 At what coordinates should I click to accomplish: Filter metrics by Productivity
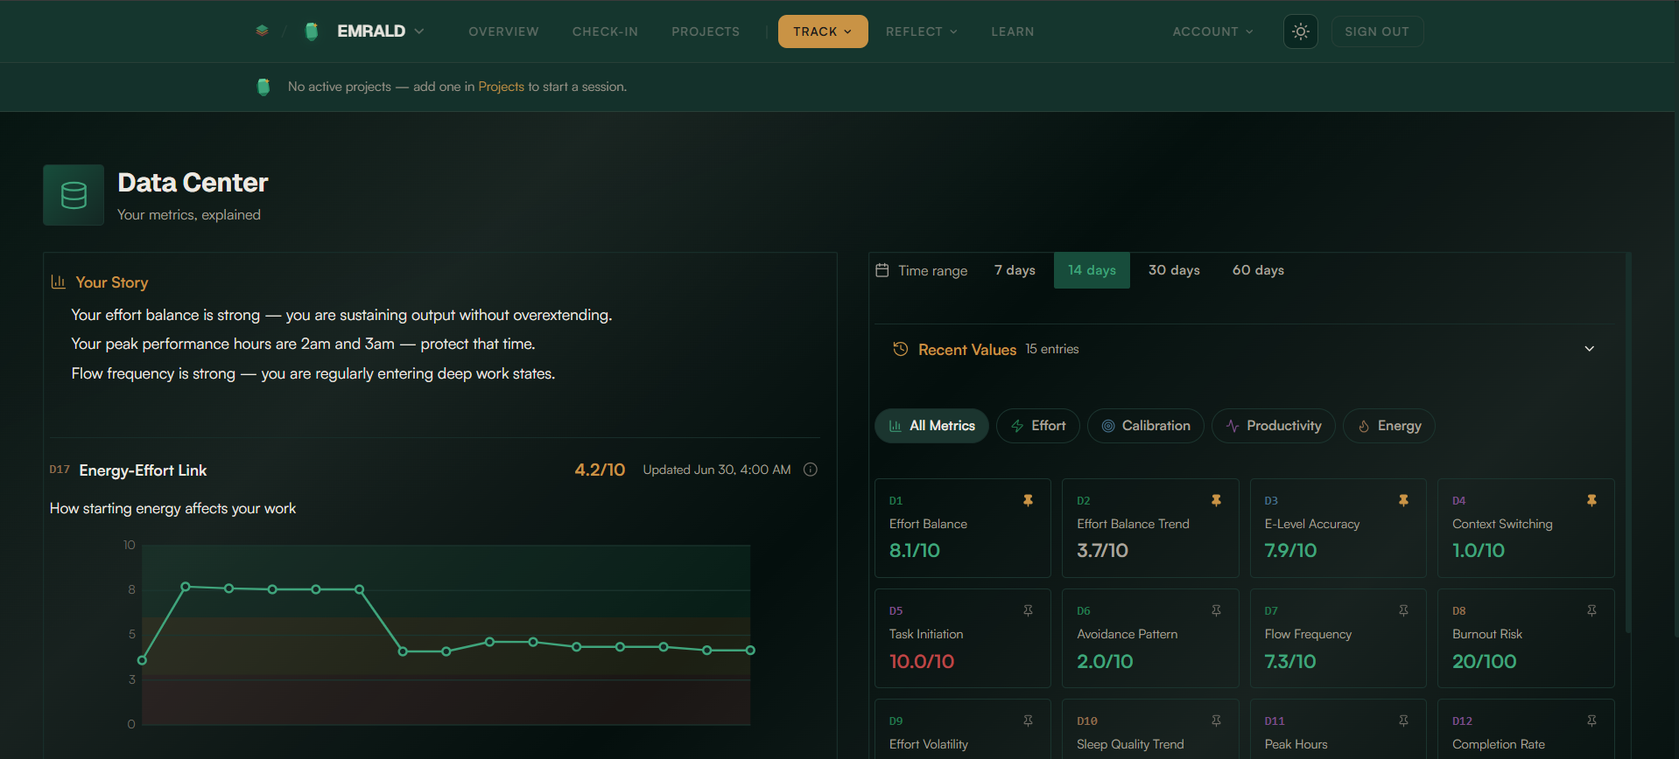(x=1273, y=426)
